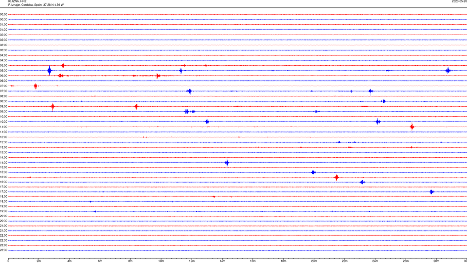Select the 16:00 trace time label

[3, 177]
